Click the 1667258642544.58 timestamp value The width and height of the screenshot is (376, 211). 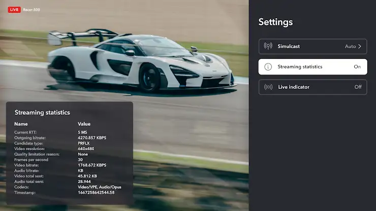pos(96,193)
